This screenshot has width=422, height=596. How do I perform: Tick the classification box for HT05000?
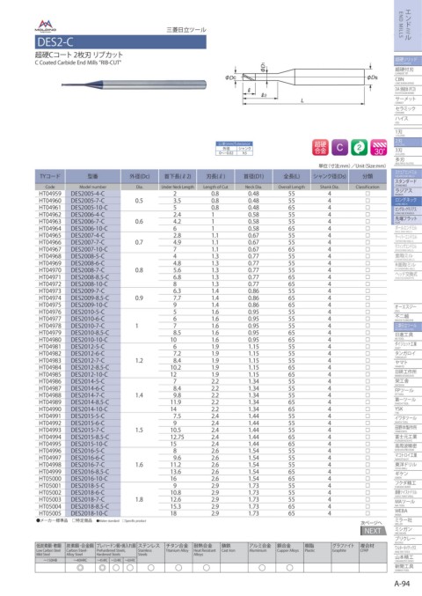[x=367, y=479]
